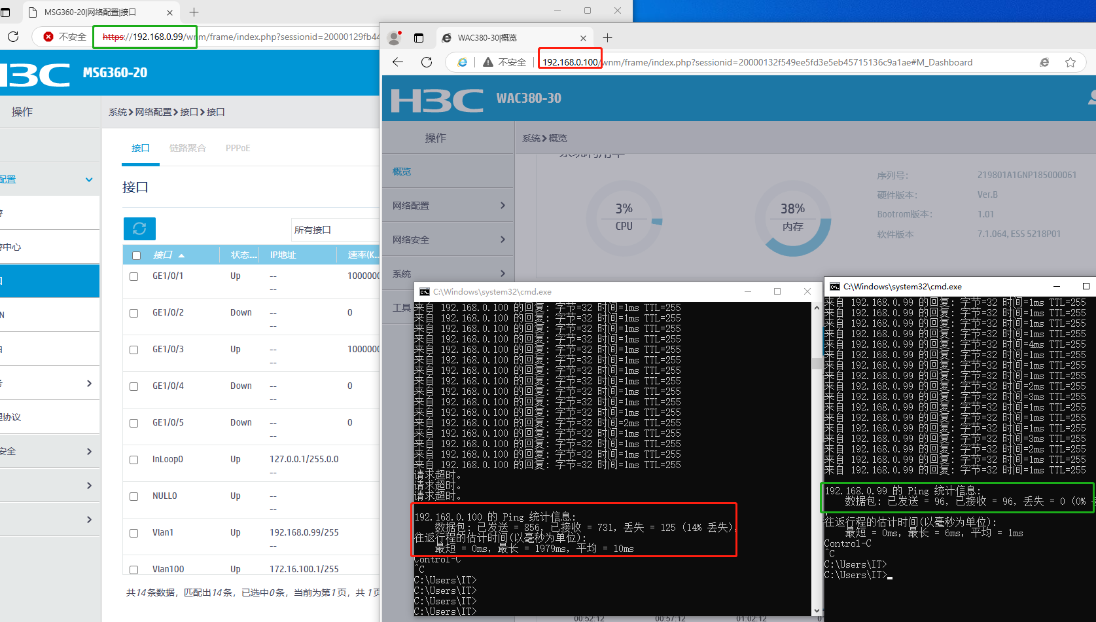Click the serial number 219801A1GNP185000061
The height and width of the screenshot is (622, 1096).
pos(1027,175)
